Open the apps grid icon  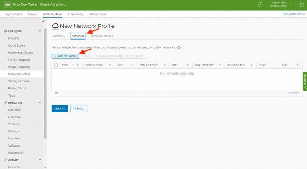(x=302, y=5)
